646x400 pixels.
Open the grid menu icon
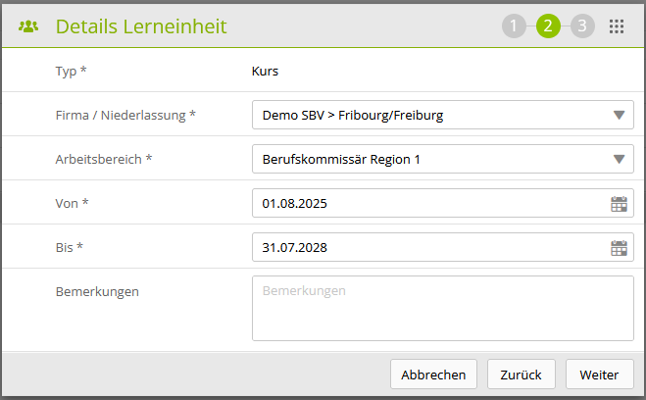coord(617,26)
